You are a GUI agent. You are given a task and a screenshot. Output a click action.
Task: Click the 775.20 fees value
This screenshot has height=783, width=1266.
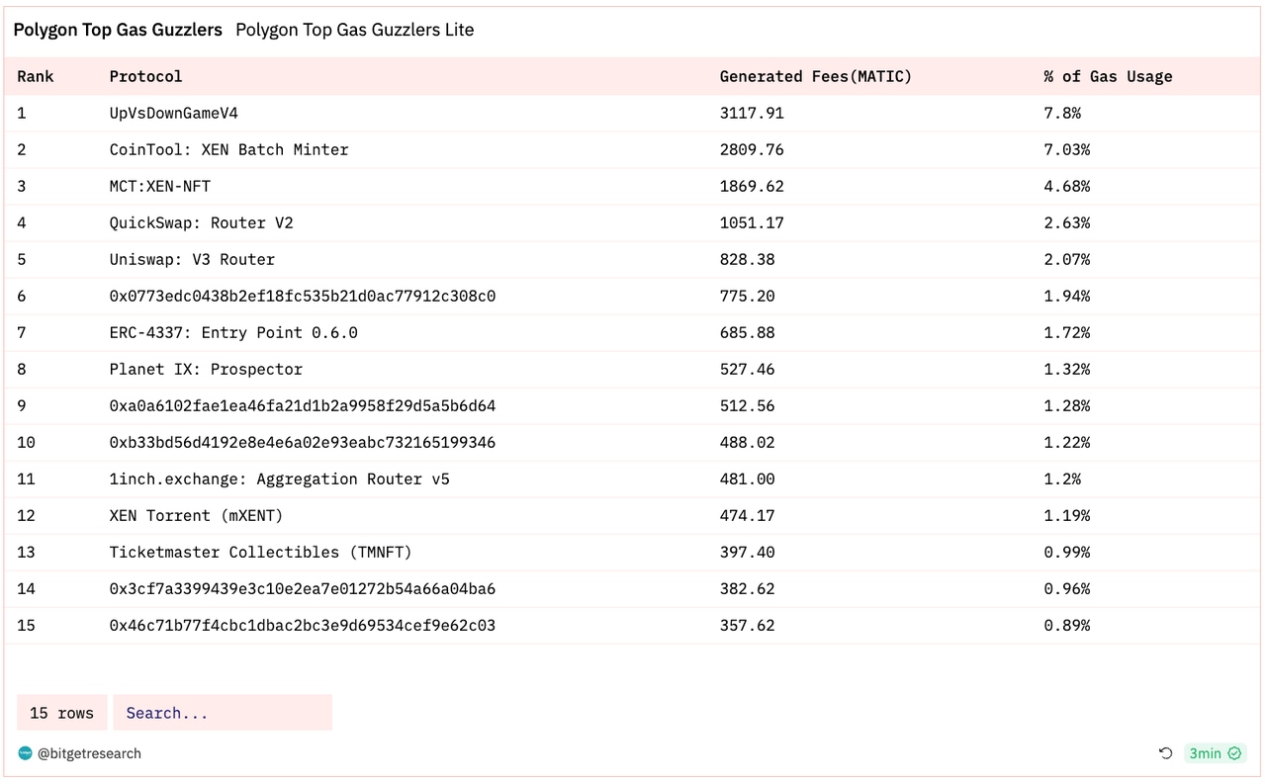click(x=747, y=296)
